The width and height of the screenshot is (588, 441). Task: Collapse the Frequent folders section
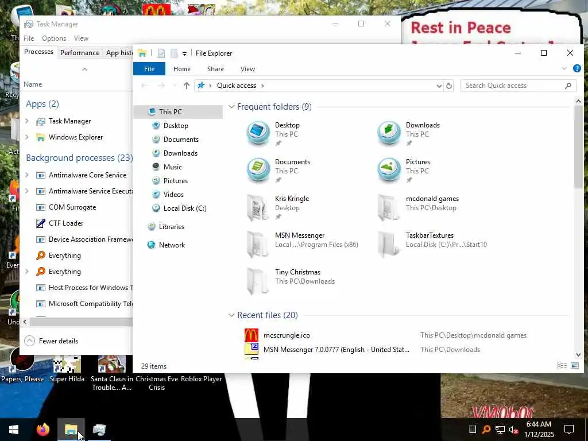tap(231, 107)
